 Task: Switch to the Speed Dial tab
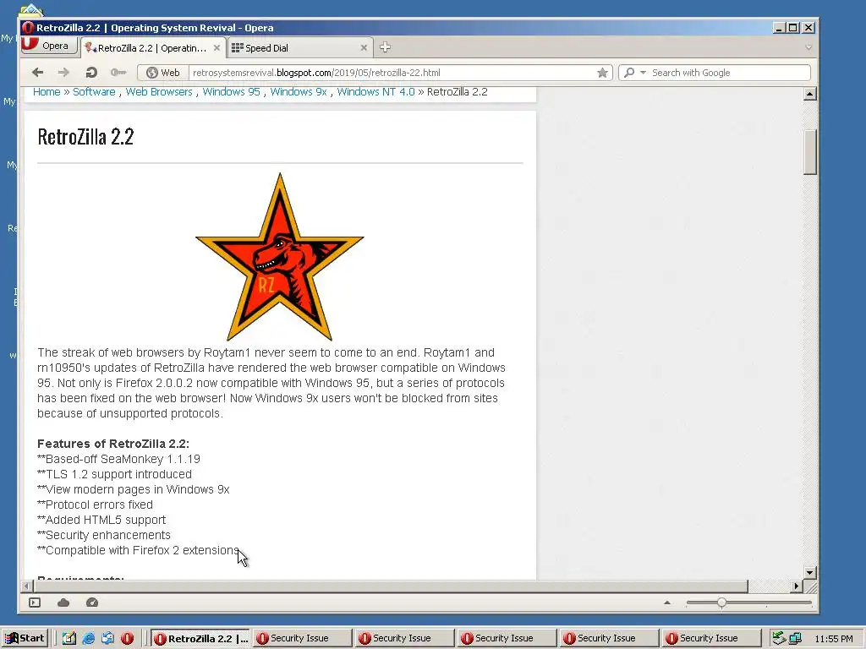pos(299,48)
